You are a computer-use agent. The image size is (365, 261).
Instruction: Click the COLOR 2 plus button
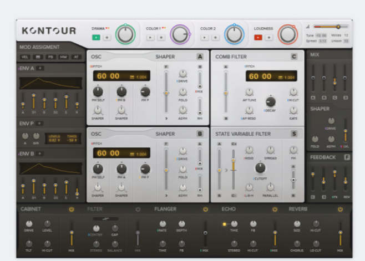[x=215, y=38]
